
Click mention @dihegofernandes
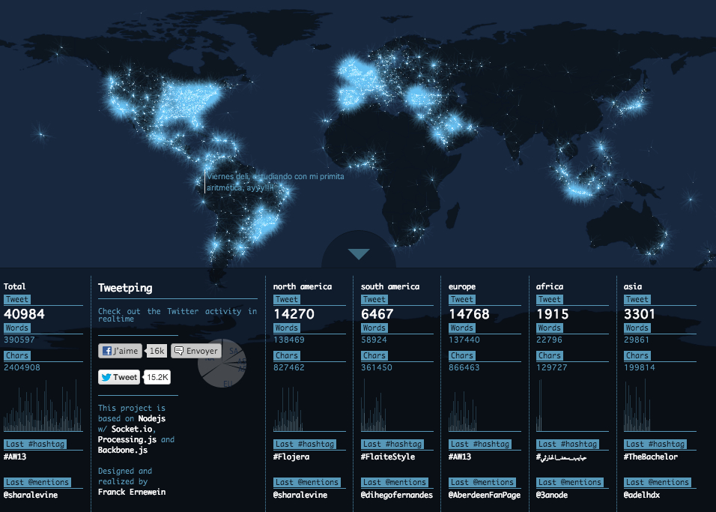click(397, 495)
